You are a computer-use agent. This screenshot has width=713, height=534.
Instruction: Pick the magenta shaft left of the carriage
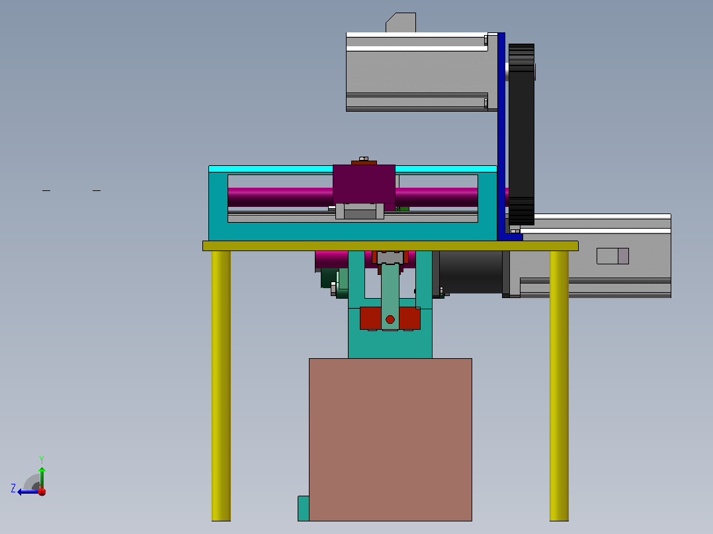click(x=280, y=197)
